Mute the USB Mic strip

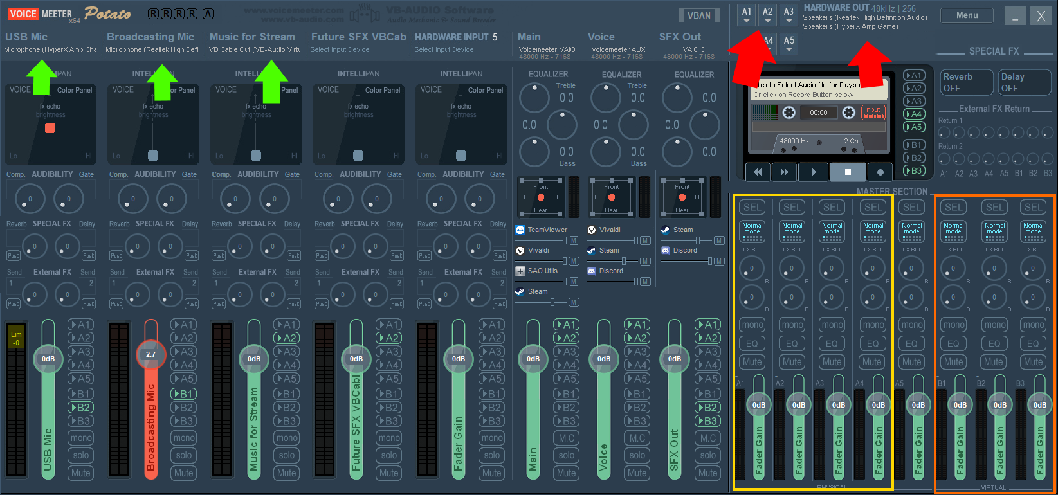pyautogui.click(x=80, y=473)
